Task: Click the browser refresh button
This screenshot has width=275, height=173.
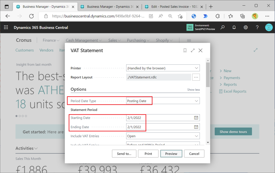Action: (x=31, y=16)
